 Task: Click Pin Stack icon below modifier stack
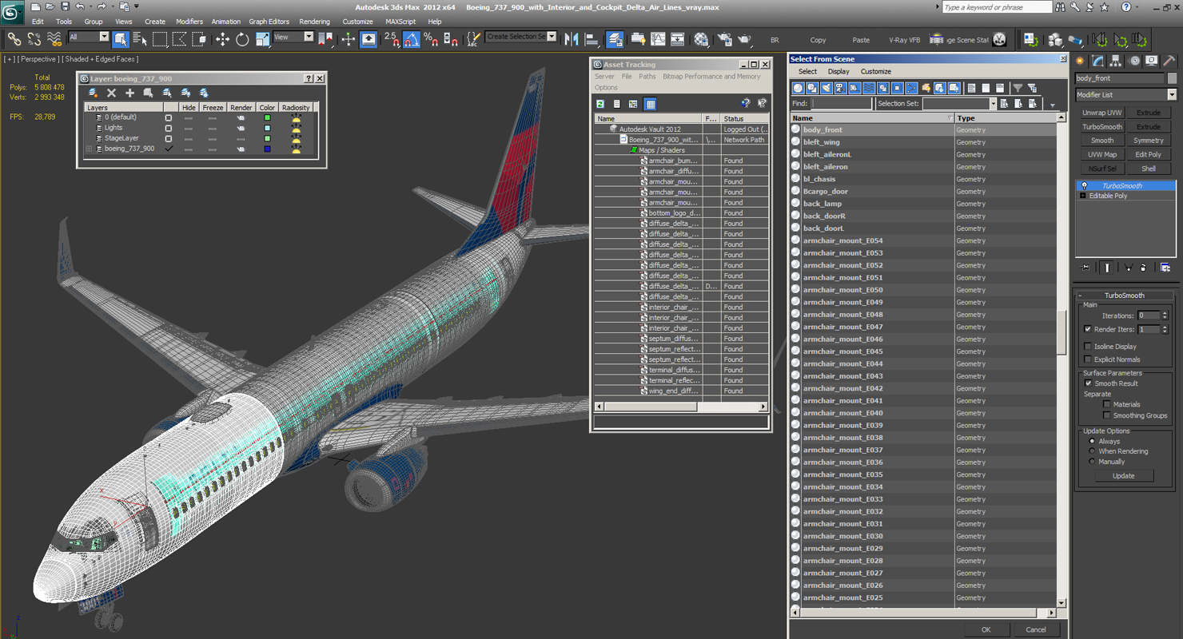tap(1085, 268)
